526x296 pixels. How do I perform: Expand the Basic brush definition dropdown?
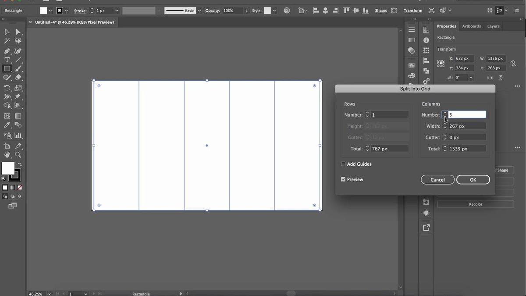[x=199, y=11]
